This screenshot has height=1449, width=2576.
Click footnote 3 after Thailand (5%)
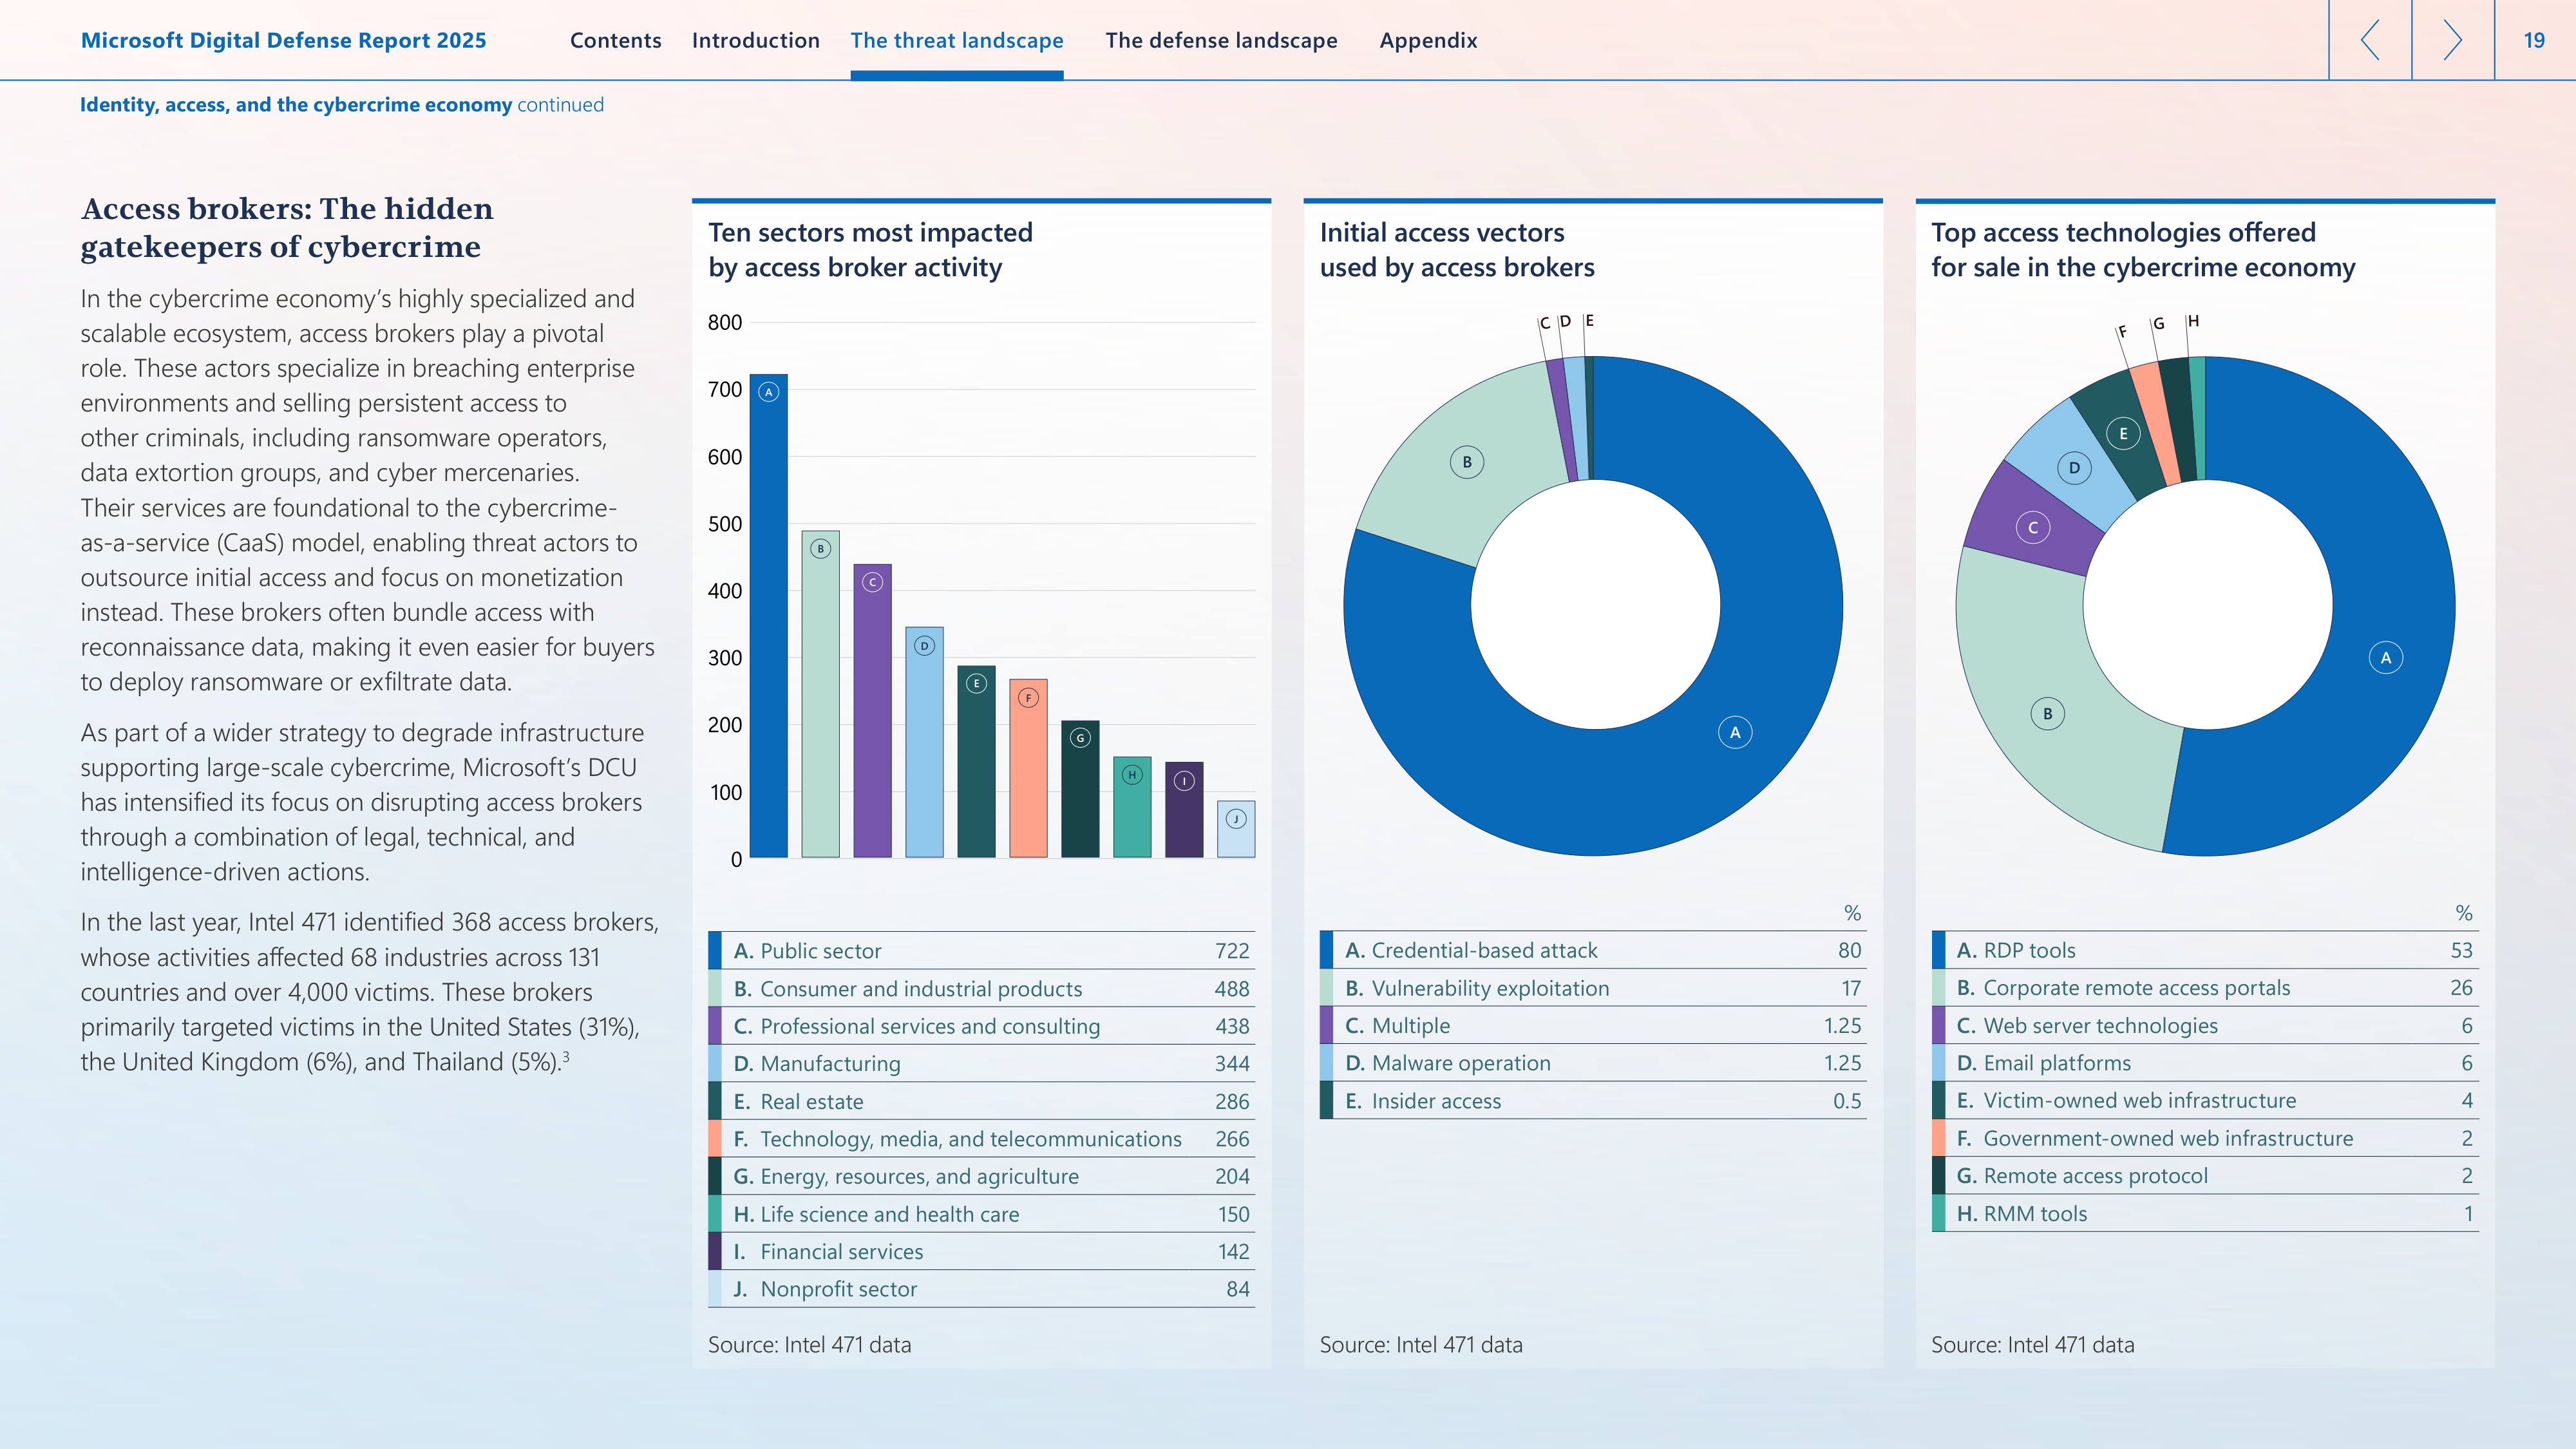coord(566,1055)
